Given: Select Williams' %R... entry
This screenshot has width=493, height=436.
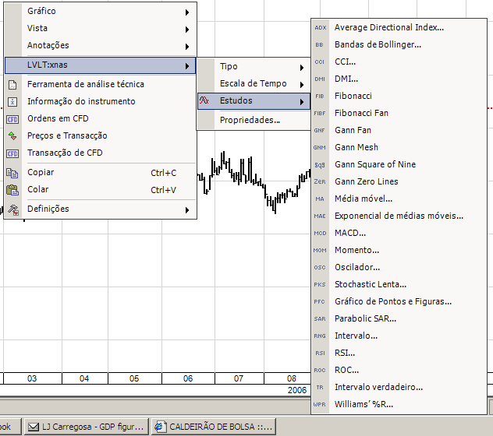Looking at the screenshot, I should (x=399, y=404).
